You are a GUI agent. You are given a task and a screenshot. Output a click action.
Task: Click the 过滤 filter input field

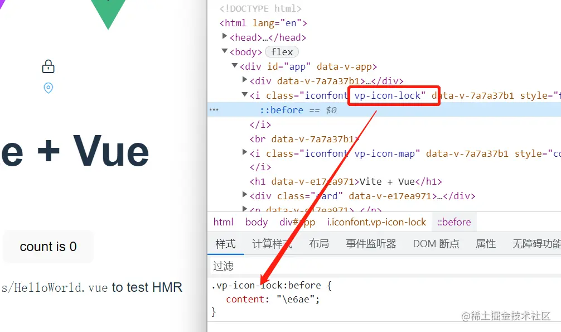click(385, 266)
